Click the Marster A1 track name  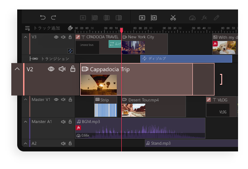tap(42, 122)
